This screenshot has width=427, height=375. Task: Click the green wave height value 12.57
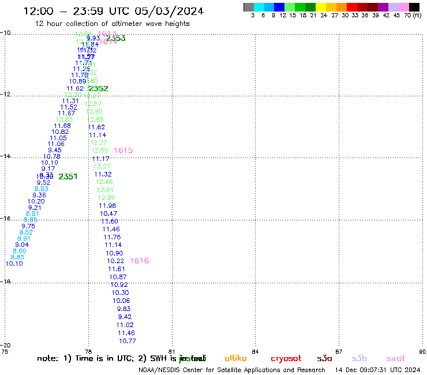[x=93, y=104]
